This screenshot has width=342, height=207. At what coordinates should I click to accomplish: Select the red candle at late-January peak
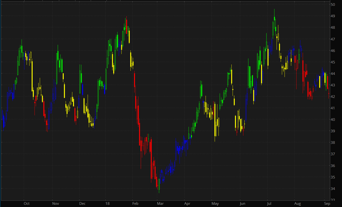pos(125,26)
